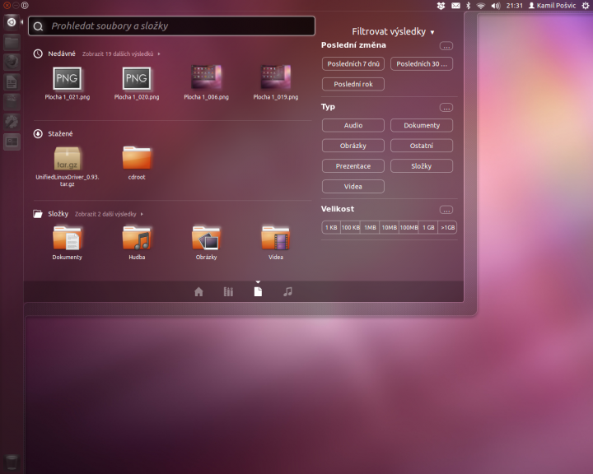Select the Music lens icon
This screenshot has width=593, height=474.
coord(287,291)
